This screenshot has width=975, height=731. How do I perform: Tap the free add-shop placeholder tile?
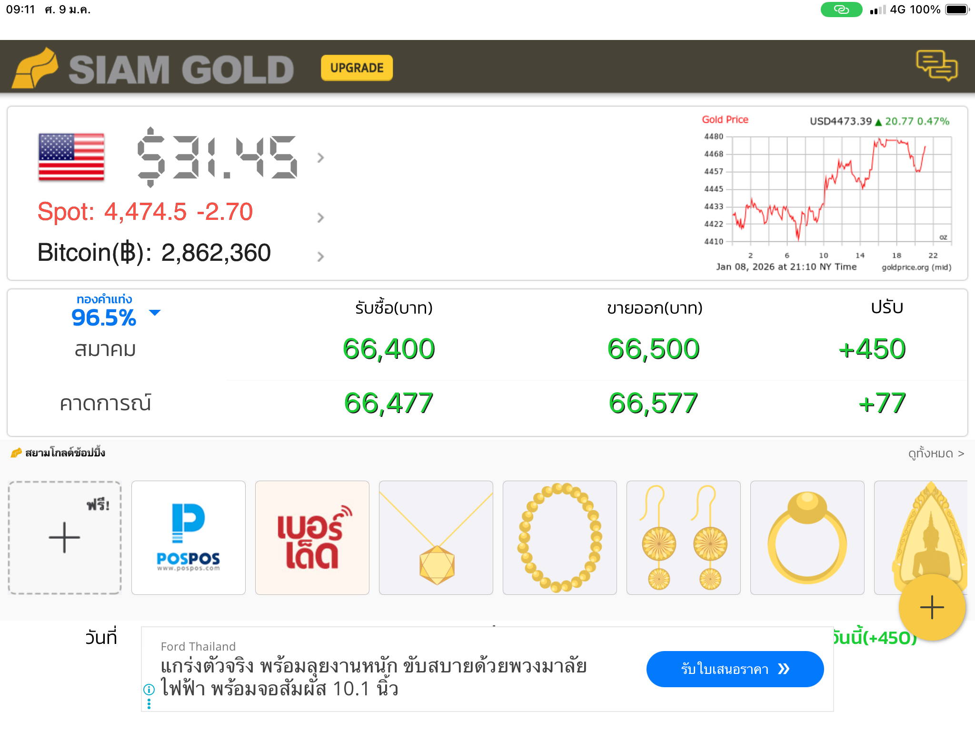click(65, 538)
